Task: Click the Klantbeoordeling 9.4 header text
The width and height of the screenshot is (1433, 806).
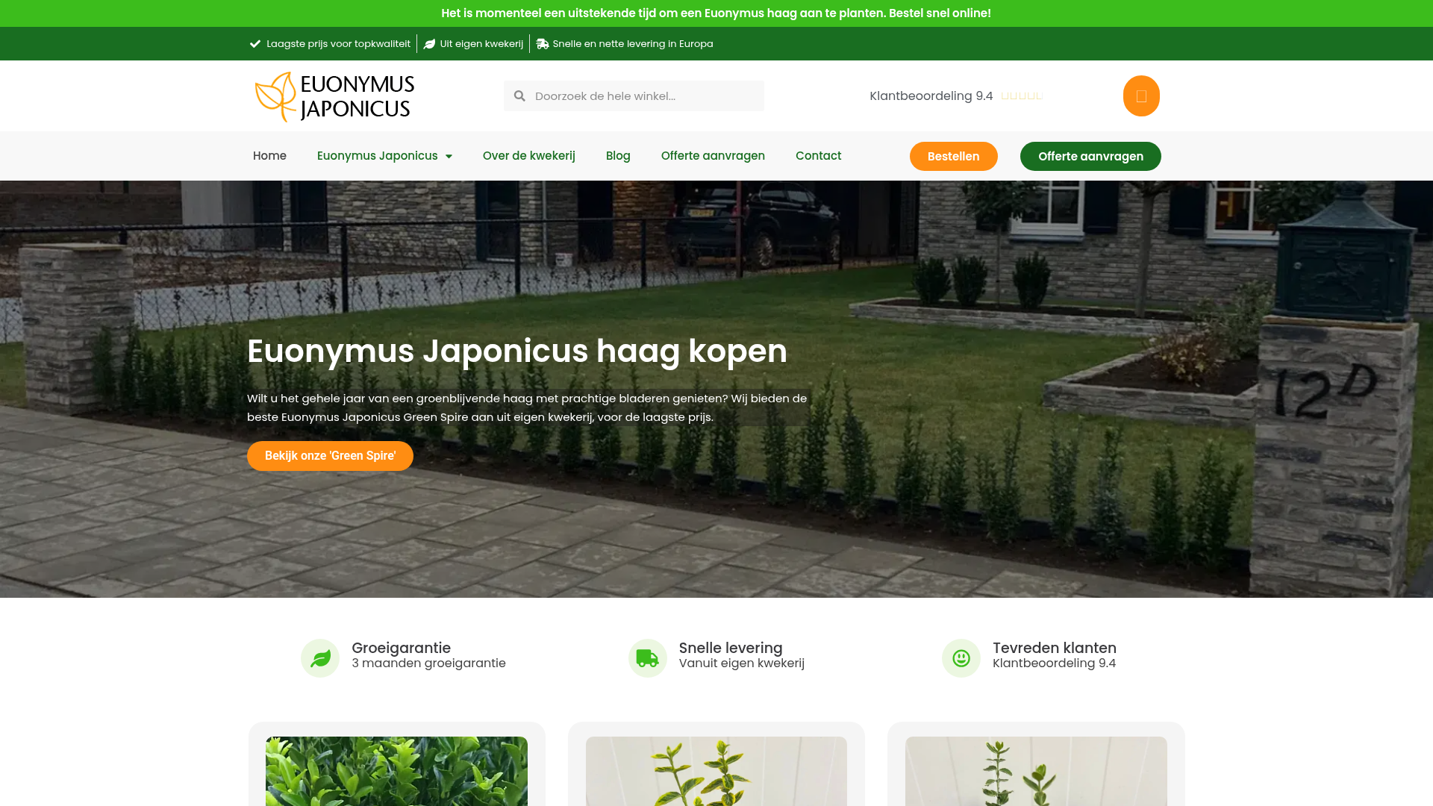Action: (931, 96)
